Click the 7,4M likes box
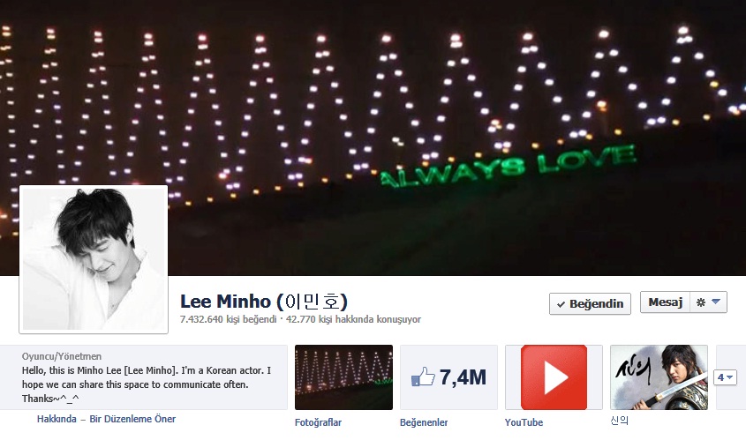 [x=448, y=377]
